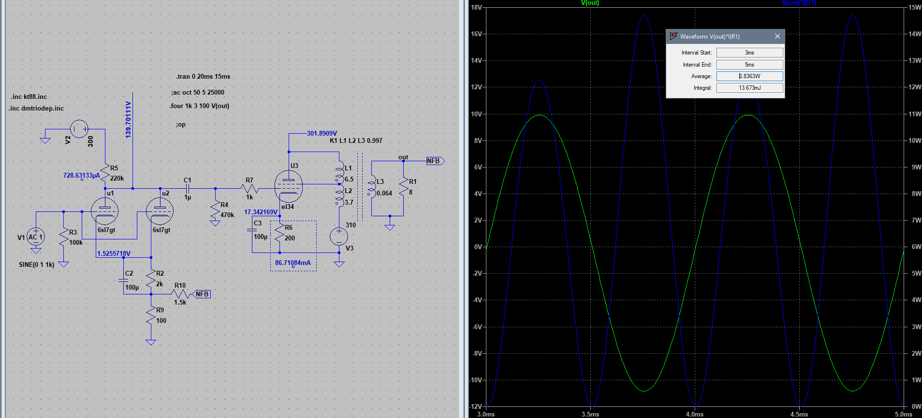Select the R1 8 ohm load resistor

(x=403, y=187)
